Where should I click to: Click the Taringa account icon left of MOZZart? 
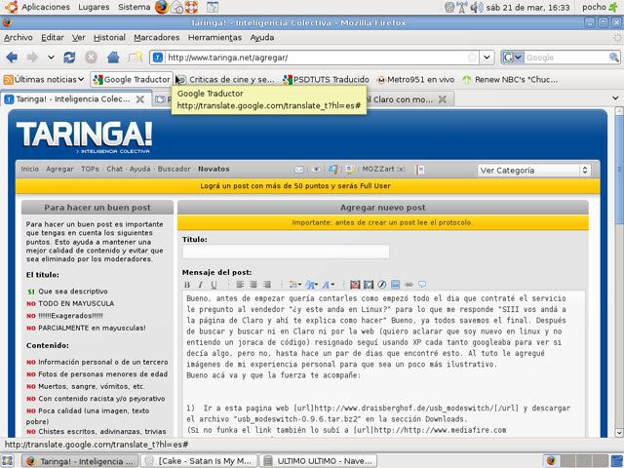pos(350,170)
